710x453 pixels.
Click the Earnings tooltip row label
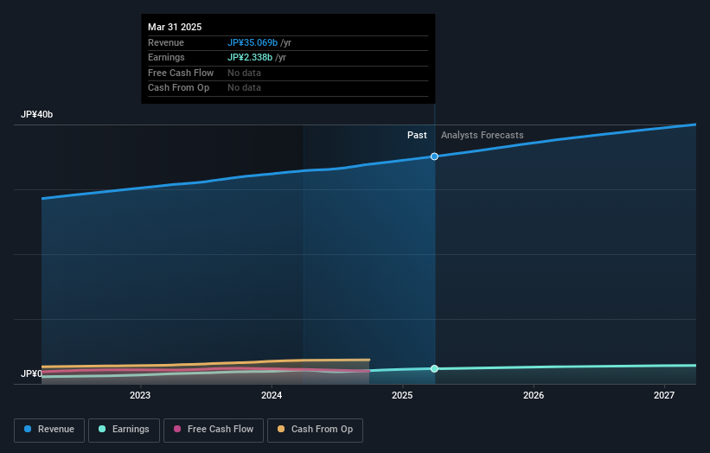tap(166, 57)
